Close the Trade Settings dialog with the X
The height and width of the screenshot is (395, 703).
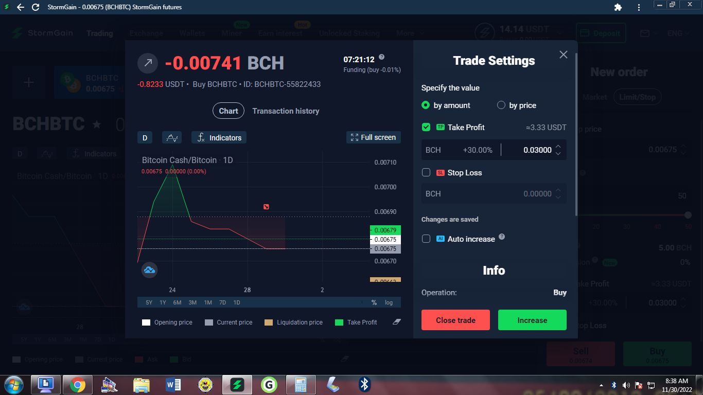(564, 55)
